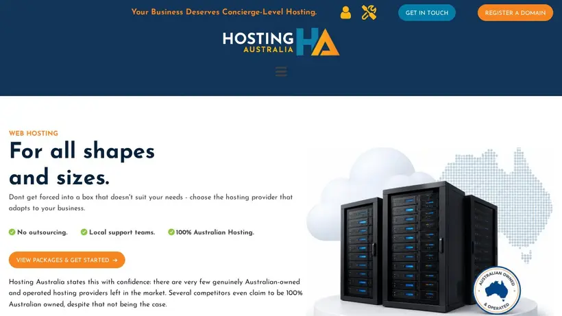The width and height of the screenshot is (562, 316).
Task: Click the '100% Australian Hosting.' text
Action: click(x=215, y=232)
